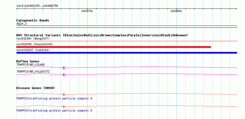Select the Disease Genes (OMIM) track heading

[x=36, y=88]
